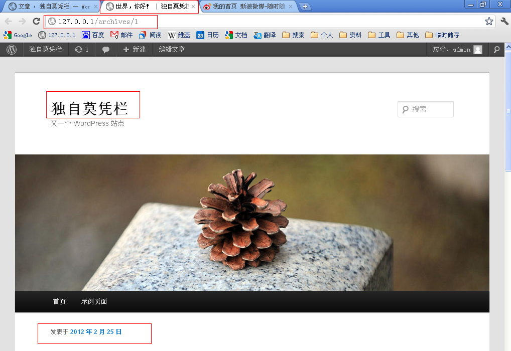Open the 独自莫凭栏 site menu in admin bar

tap(46, 50)
